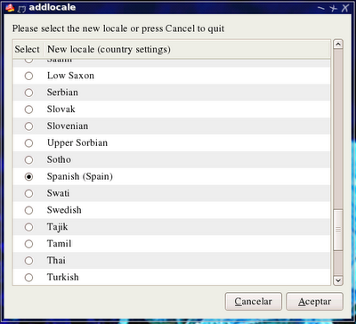The width and height of the screenshot is (356, 324).
Task: Click the vertical scrollbar thumb
Action: (338, 230)
